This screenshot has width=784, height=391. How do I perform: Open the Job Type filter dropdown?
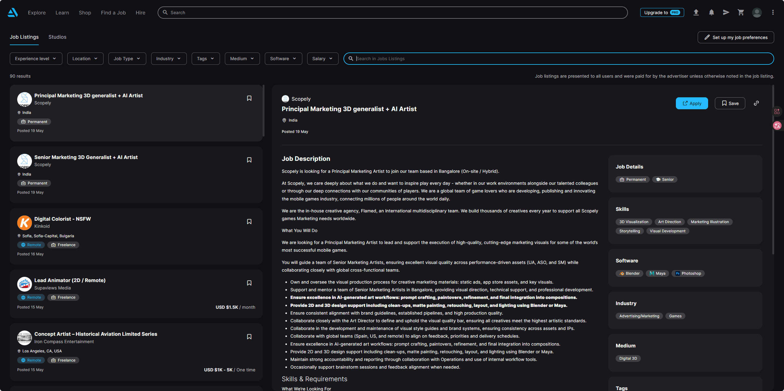127,59
